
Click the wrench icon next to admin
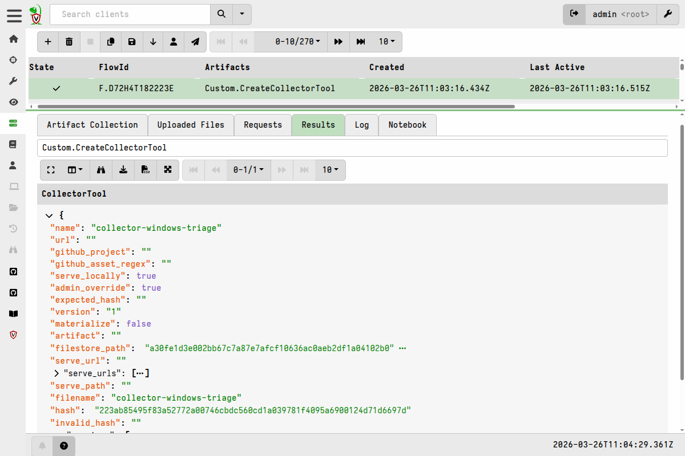coord(668,14)
